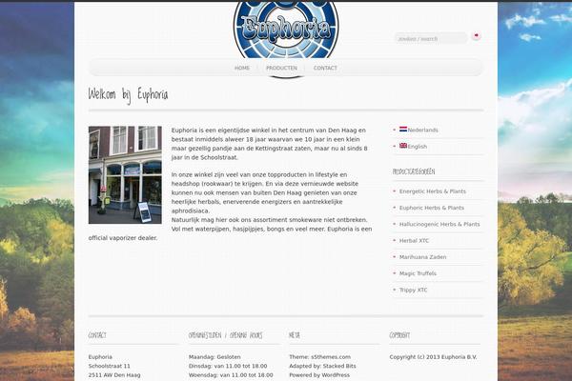Select Dinsdag: van 11.00 tot 18.00
The width and height of the screenshot is (572, 381).
click(228, 366)
